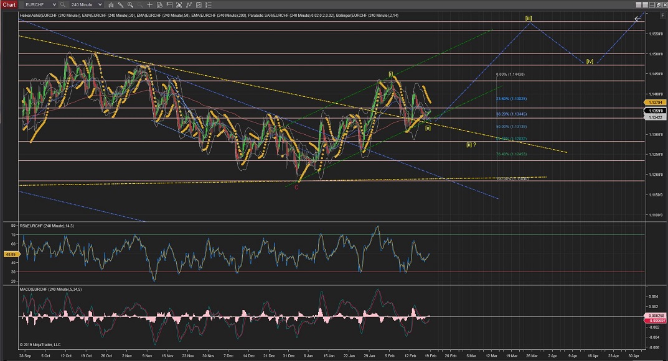The width and height of the screenshot is (668, 361).
Task: Select the crosshair cursor plus icon
Action: click(149, 5)
